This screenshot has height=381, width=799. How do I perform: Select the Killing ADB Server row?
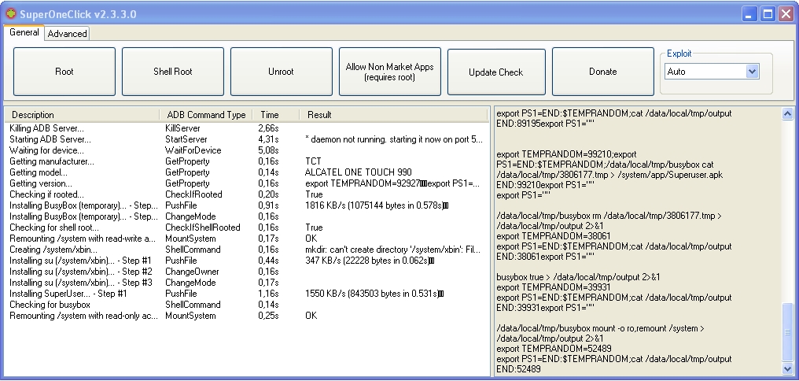47,128
